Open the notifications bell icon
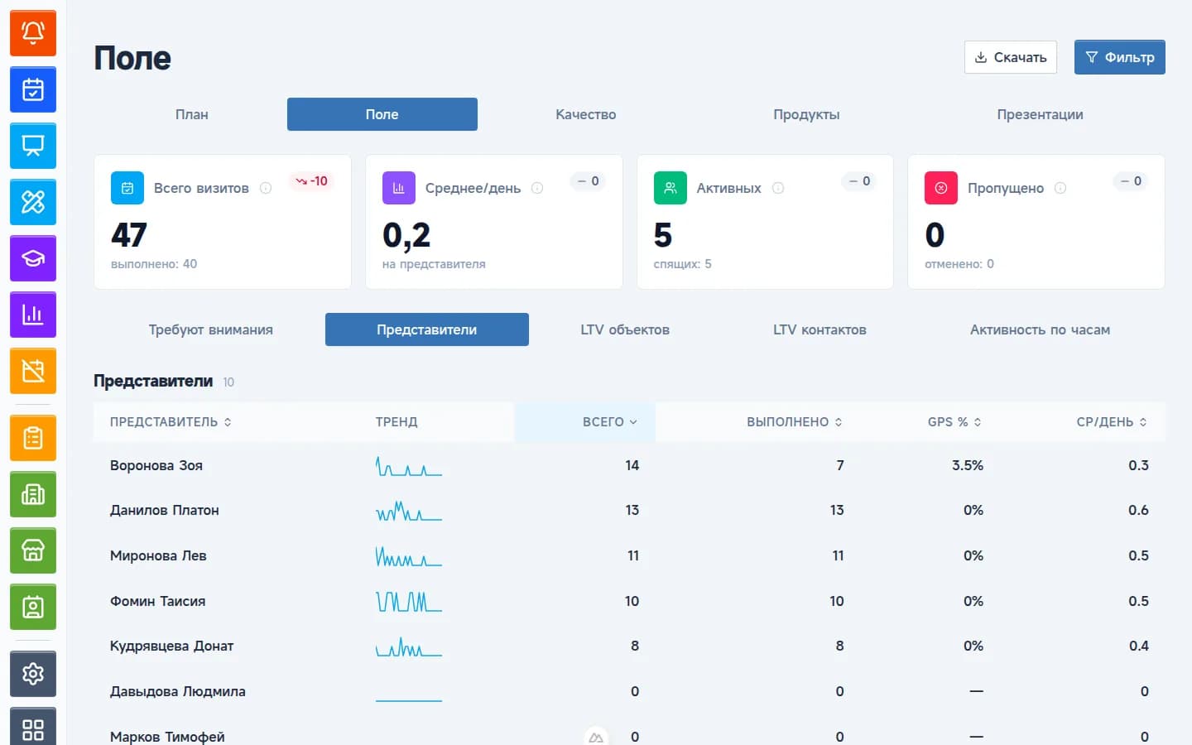This screenshot has width=1192, height=745. (33, 33)
